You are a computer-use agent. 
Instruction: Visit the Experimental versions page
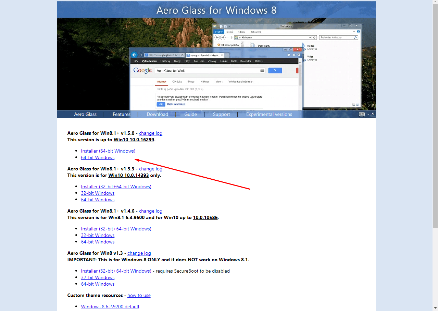click(269, 114)
